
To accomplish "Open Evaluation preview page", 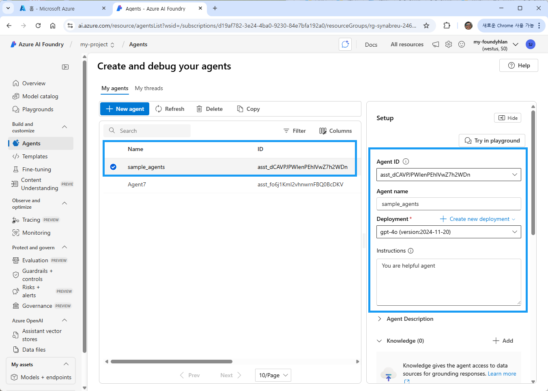I will pos(41,260).
